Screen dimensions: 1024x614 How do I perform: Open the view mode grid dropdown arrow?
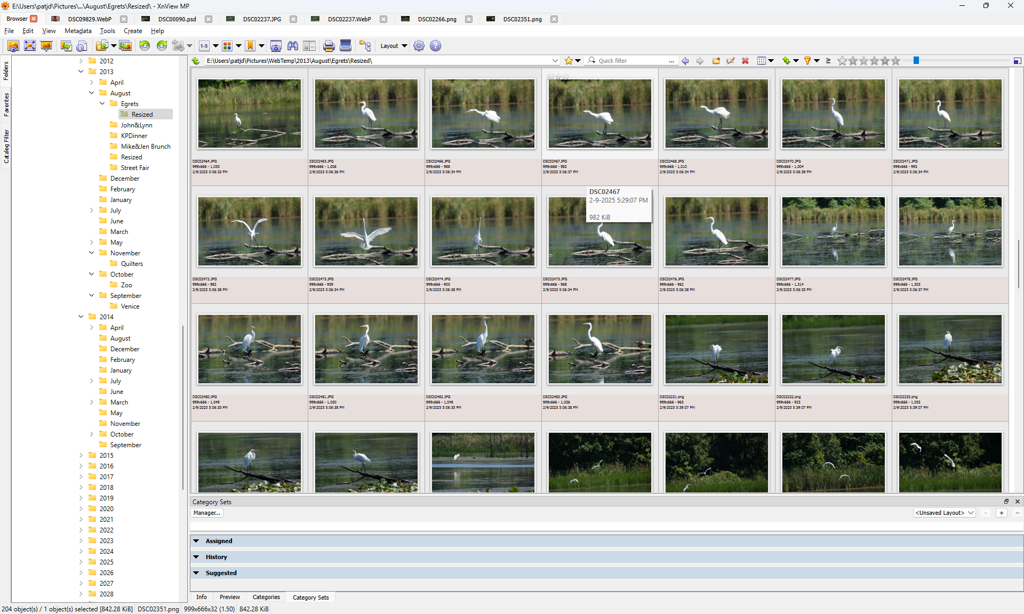point(771,61)
